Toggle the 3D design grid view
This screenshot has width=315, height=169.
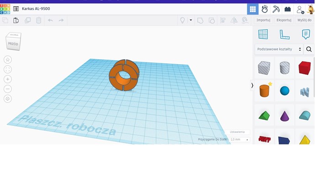[253, 9]
